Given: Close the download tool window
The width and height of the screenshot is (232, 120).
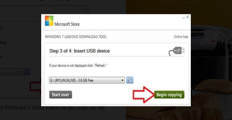Looking at the screenshot, I should [187, 17].
